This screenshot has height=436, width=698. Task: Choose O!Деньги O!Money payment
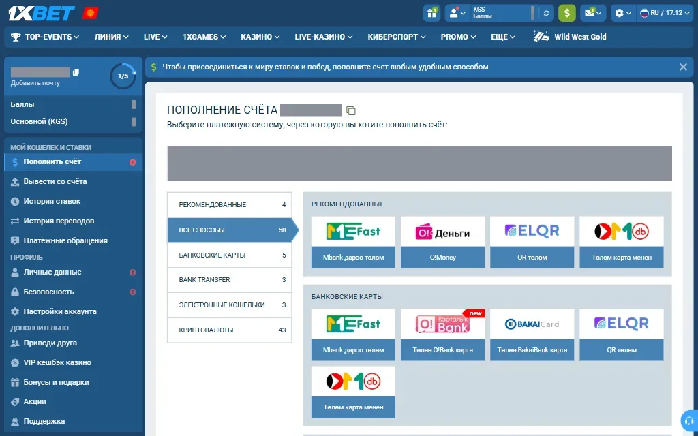coord(442,242)
